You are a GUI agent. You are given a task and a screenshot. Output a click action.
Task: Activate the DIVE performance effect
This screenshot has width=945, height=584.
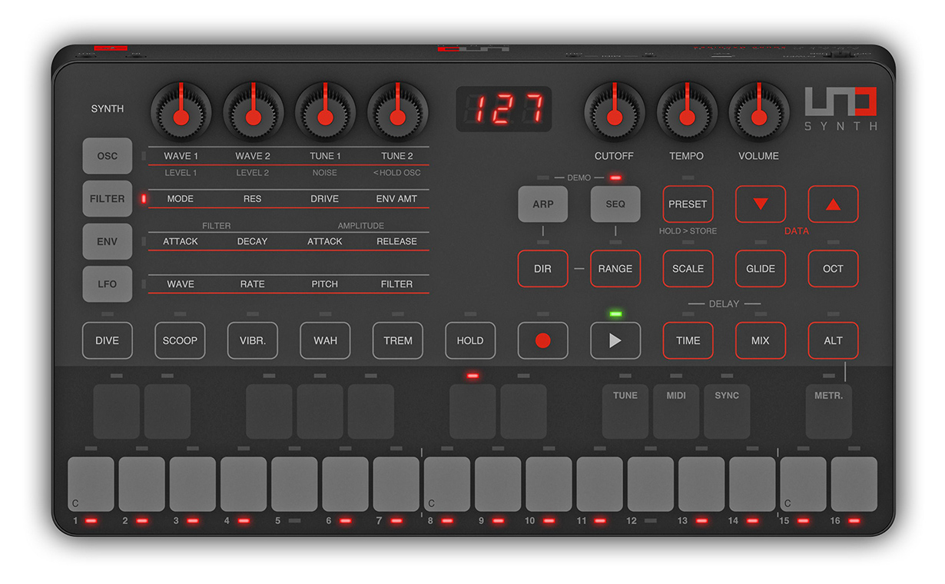(107, 340)
